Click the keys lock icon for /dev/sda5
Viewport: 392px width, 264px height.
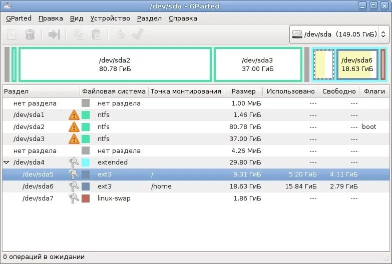coord(74,174)
